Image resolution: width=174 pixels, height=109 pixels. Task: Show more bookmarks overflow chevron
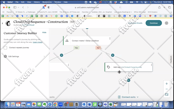click(x=171, y=12)
